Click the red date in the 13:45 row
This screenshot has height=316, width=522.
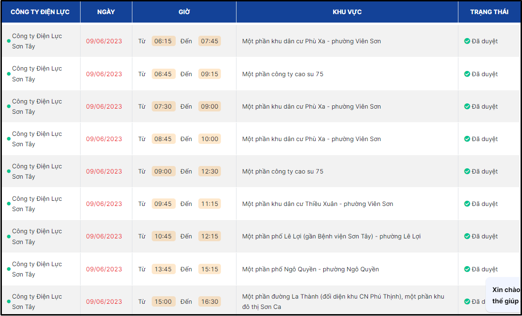(x=104, y=269)
